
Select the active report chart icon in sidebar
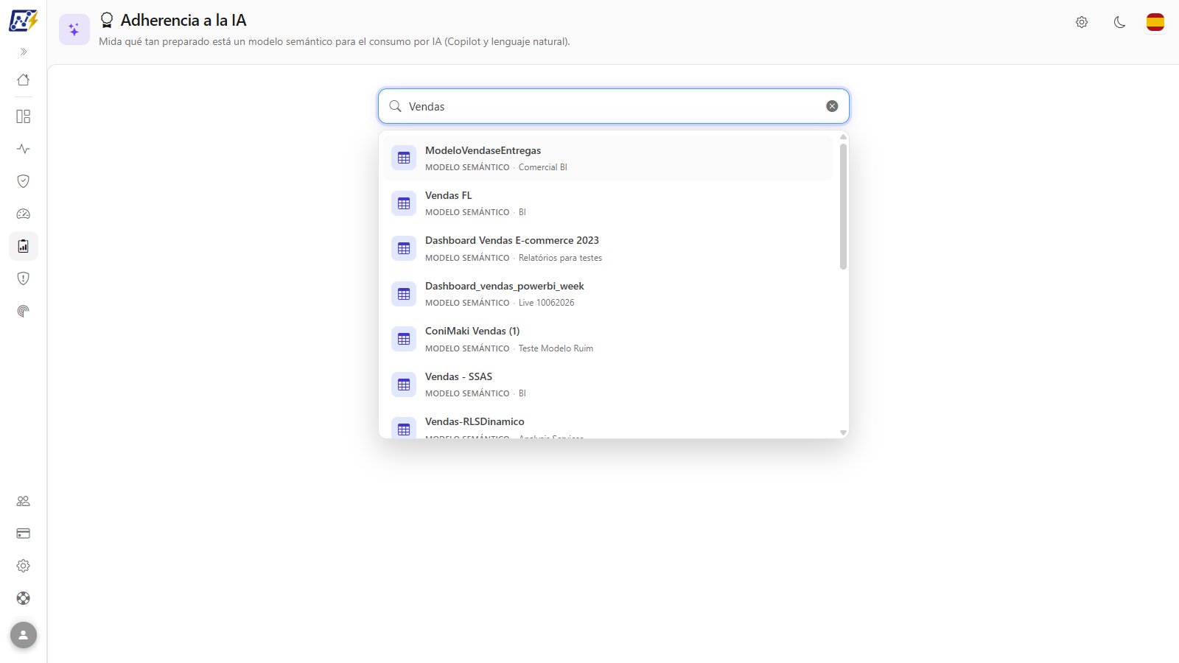pos(24,246)
